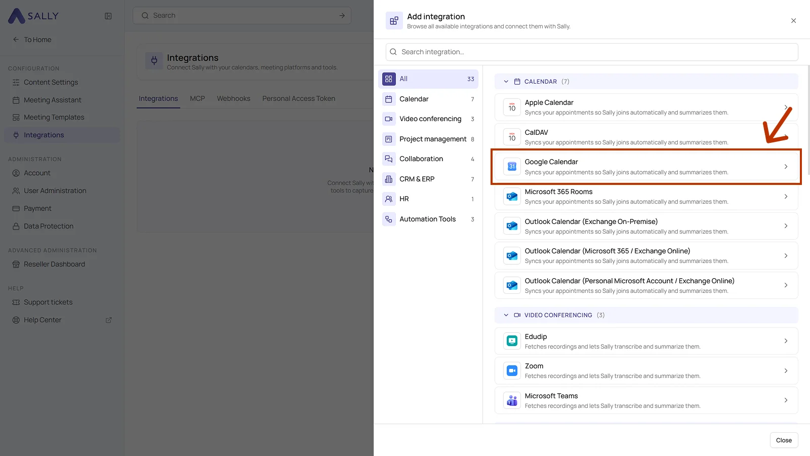Open Microsoft Teams via its chevron
Viewport: 810px width, 456px height.
786,400
